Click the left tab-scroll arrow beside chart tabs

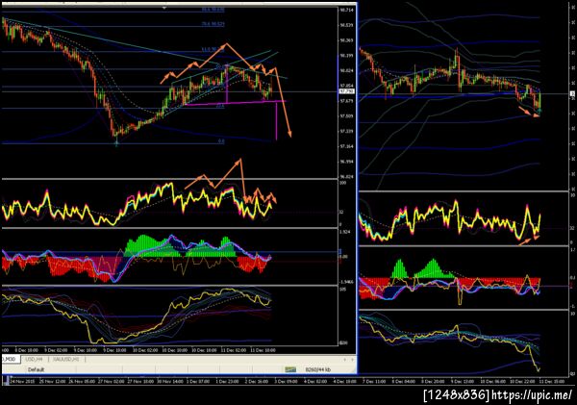tap(345, 359)
